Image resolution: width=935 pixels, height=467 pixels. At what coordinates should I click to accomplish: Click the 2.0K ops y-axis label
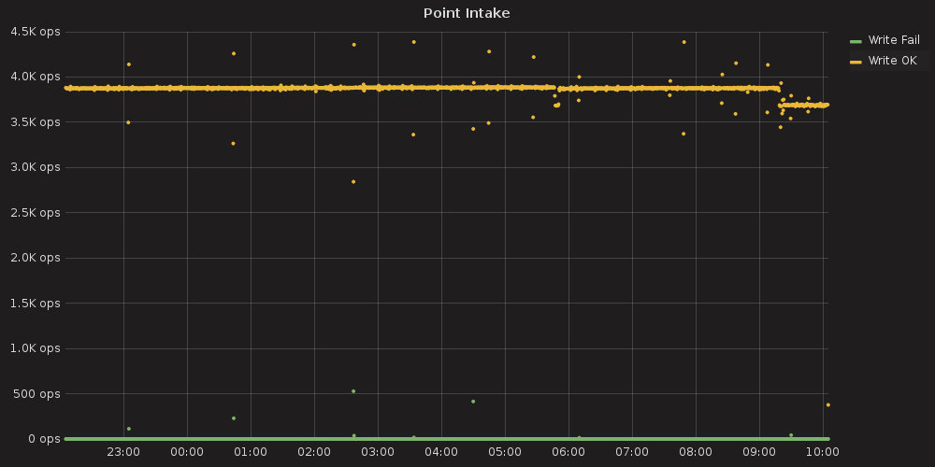pos(35,258)
